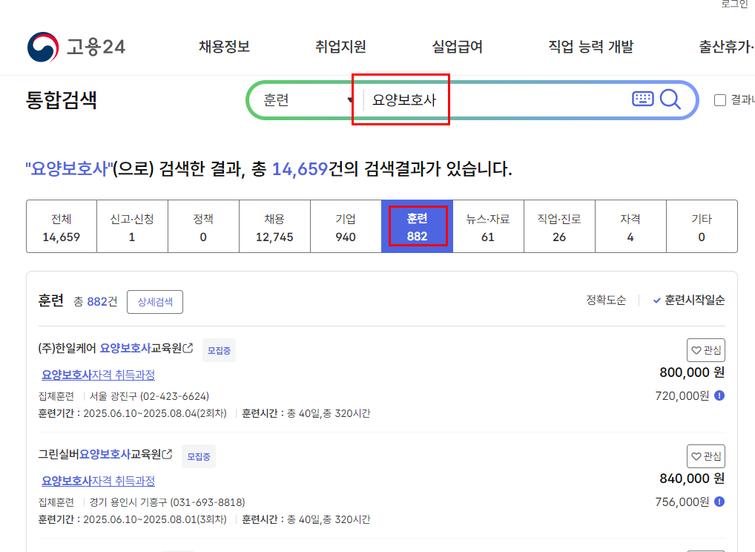Click the magnifier search icon
Viewport: 755px width, 552px height.
tap(670, 99)
